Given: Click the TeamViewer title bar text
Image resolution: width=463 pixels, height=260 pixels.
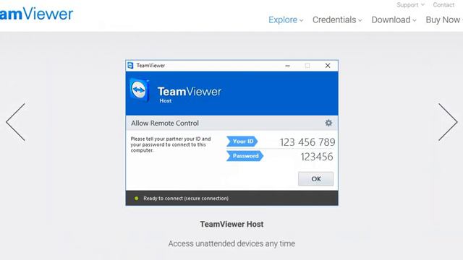Looking at the screenshot, I should [x=150, y=66].
